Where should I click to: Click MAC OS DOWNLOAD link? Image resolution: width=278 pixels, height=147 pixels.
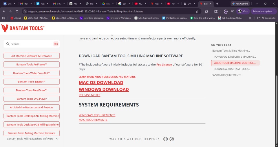pyautogui.click(x=101, y=82)
